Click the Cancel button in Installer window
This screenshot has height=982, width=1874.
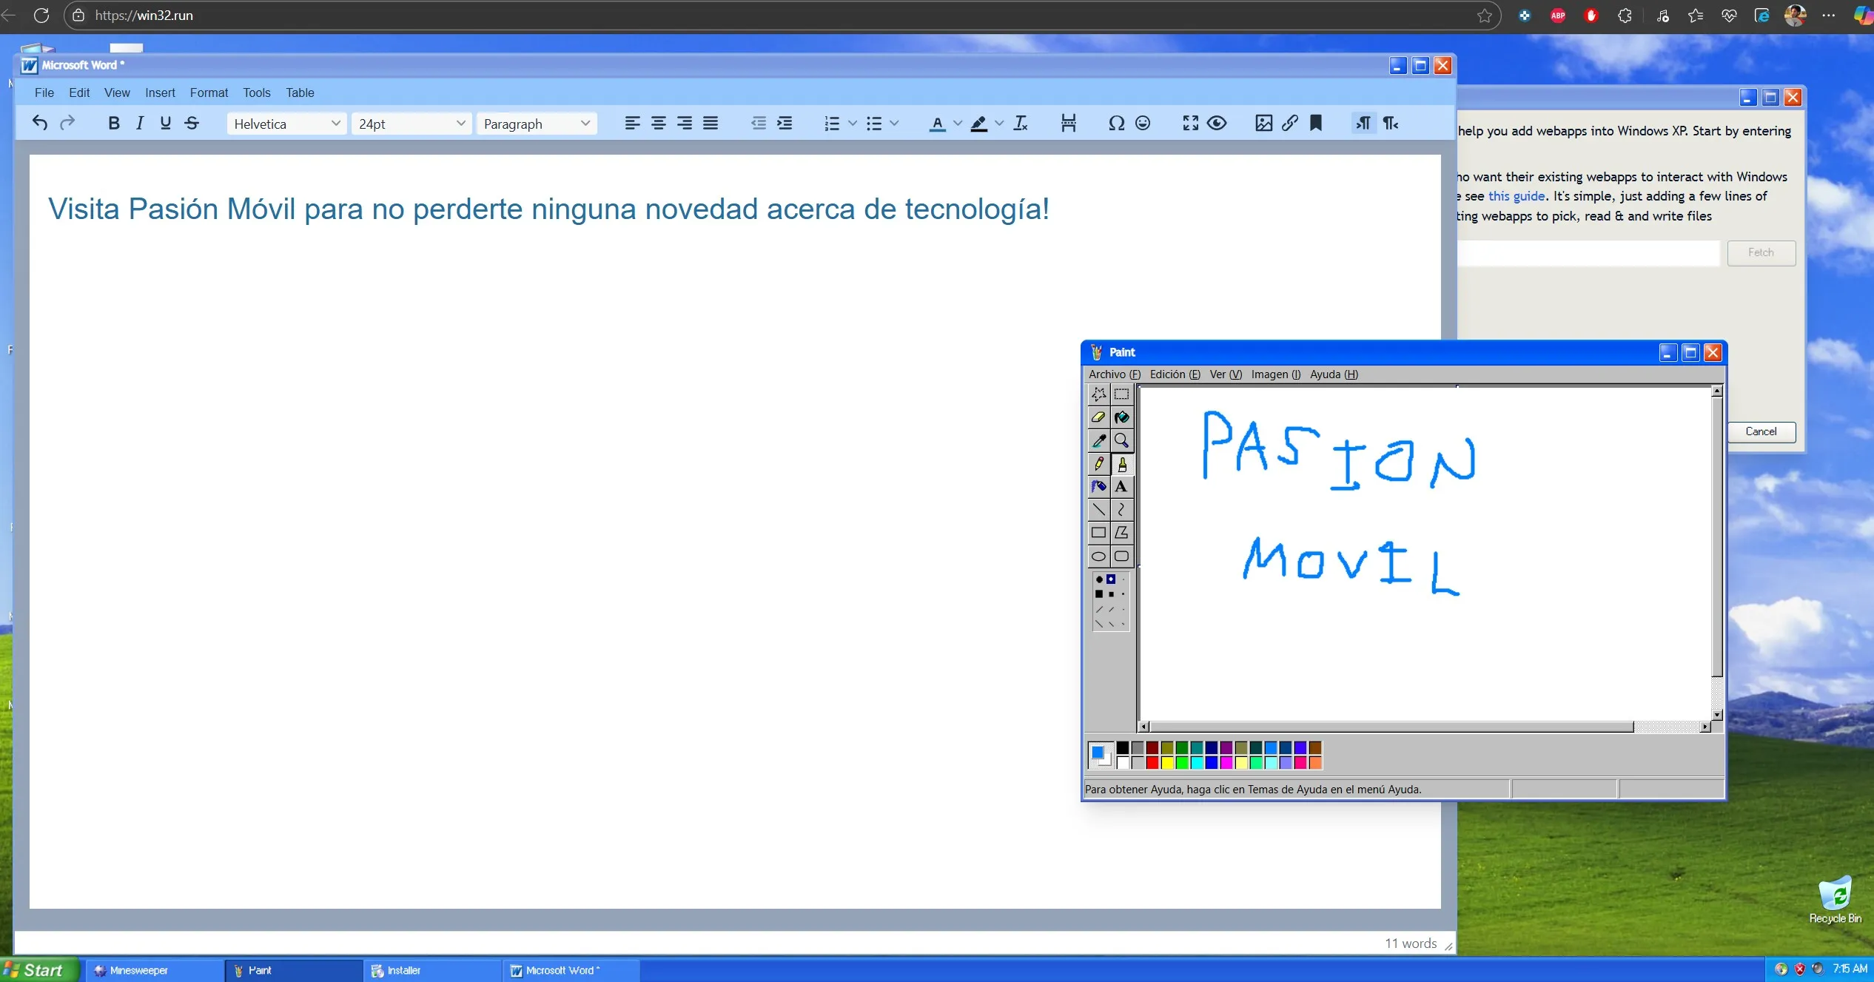[1761, 431]
